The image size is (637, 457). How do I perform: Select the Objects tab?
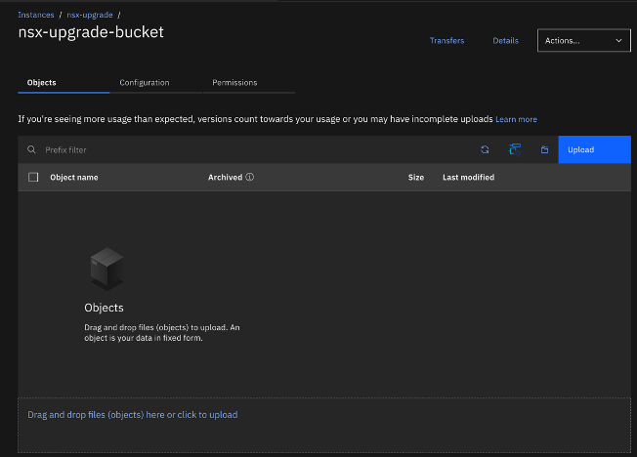pyautogui.click(x=42, y=83)
